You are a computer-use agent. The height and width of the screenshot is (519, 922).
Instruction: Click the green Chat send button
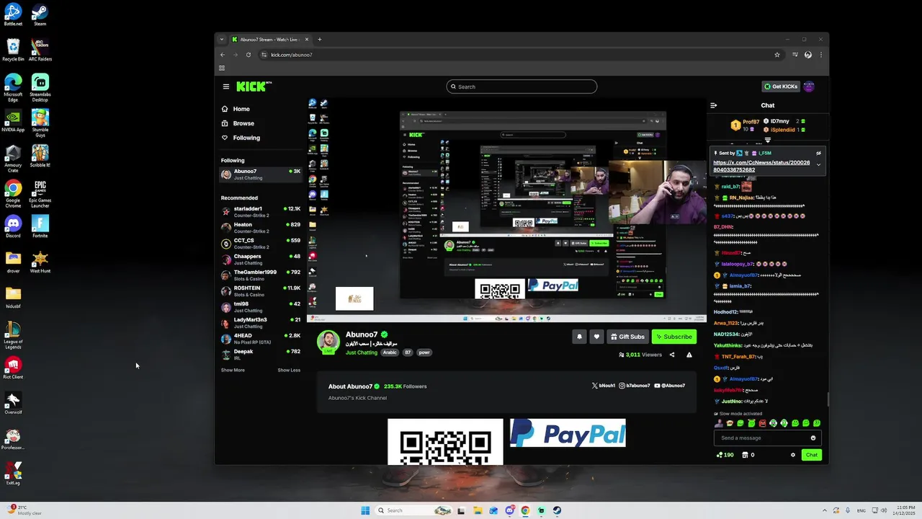(812, 455)
